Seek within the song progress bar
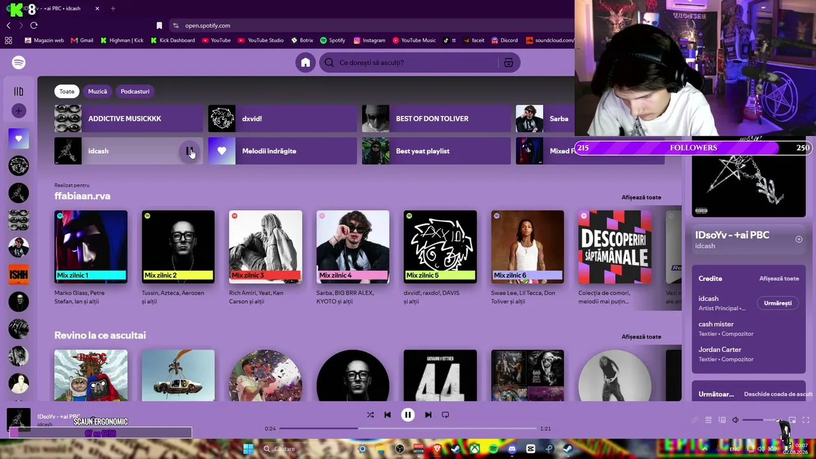The height and width of the screenshot is (459, 816). [x=408, y=428]
